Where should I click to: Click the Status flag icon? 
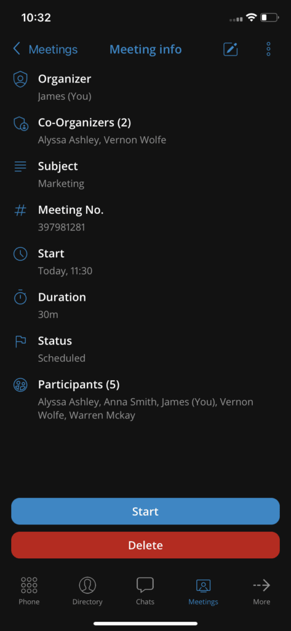click(x=20, y=341)
